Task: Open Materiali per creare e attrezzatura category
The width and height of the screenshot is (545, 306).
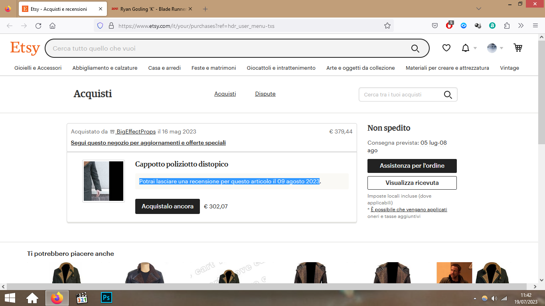Action: 447,68
